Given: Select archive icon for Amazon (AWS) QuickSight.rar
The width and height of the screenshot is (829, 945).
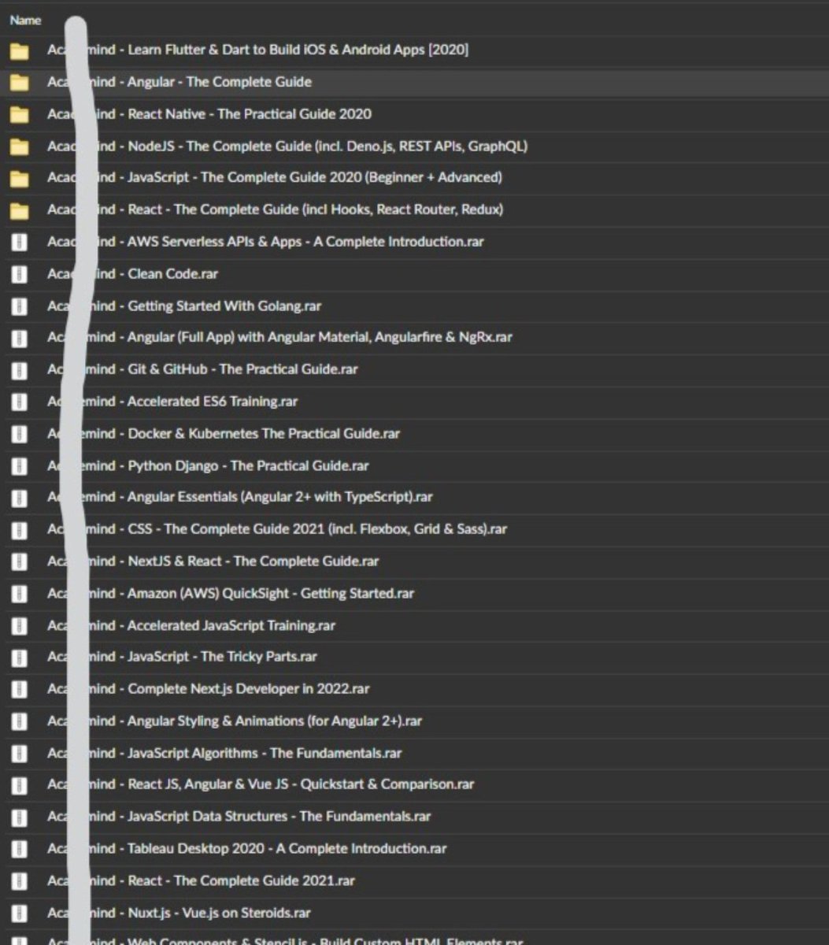Looking at the screenshot, I should (x=20, y=595).
